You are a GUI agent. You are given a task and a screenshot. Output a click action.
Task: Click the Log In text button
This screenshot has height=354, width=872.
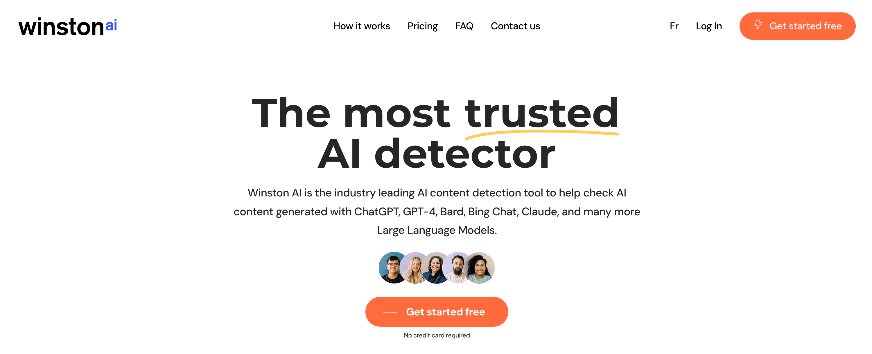(x=708, y=26)
